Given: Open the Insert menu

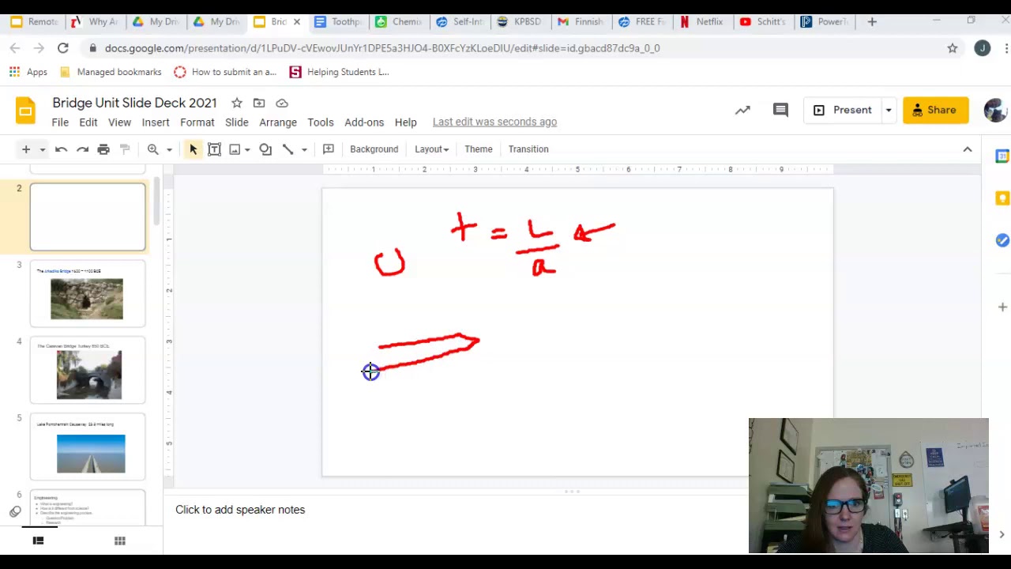Looking at the screenshot, I should coord(156,122).
